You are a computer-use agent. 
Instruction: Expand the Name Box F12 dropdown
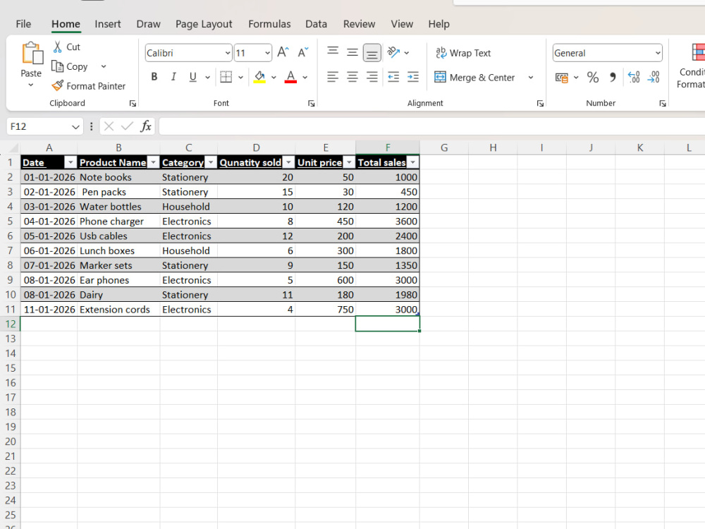pos(75,127)
